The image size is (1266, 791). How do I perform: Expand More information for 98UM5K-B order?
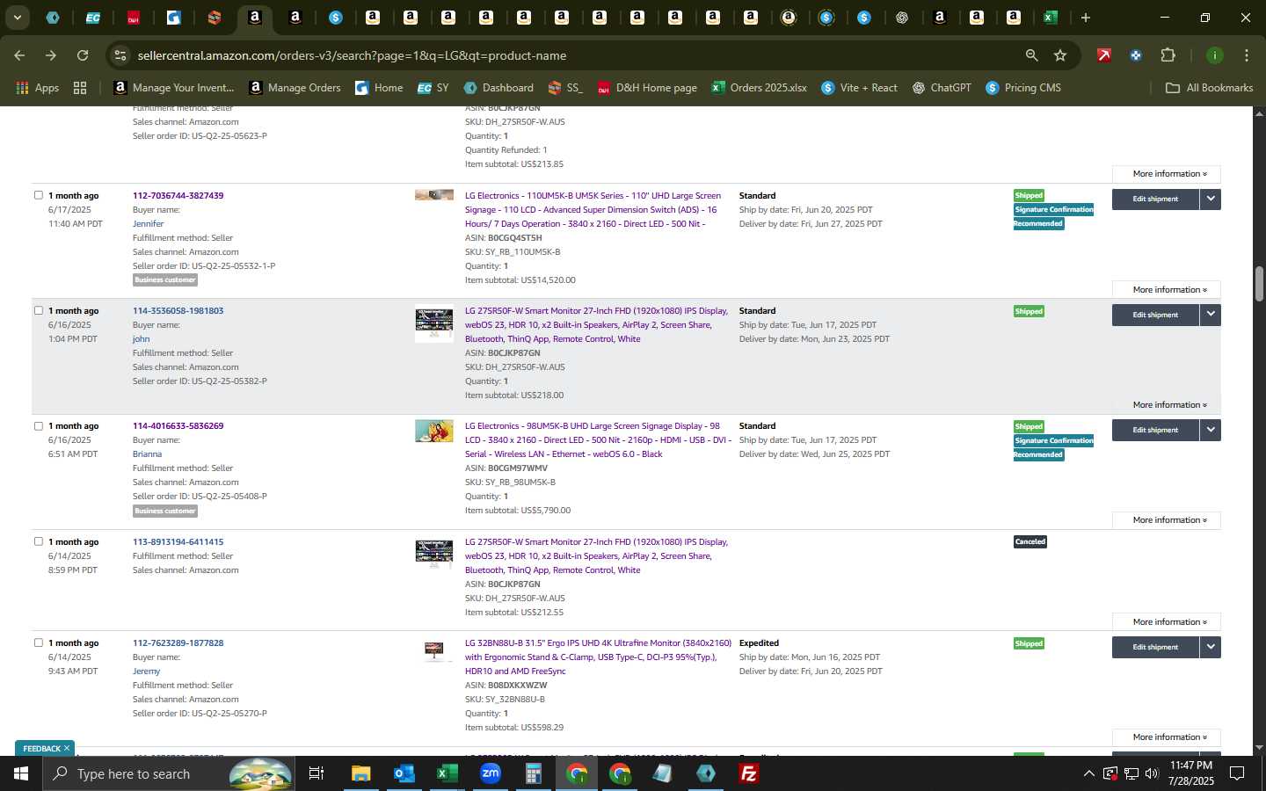pos(1167,519)
